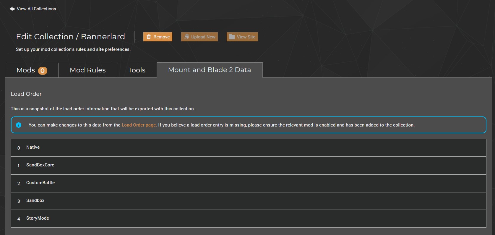Viewport: 495px width, 235px height.
Task: Open the View Site button
Action: pos(242,37)
